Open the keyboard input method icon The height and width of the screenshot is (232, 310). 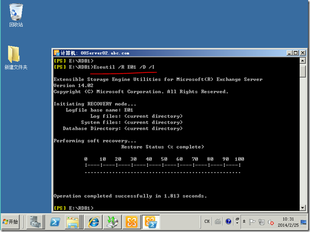(x=218, y=222)
